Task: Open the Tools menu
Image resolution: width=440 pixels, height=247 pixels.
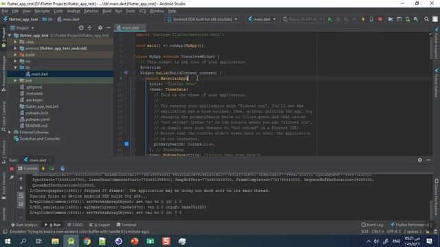Action: (x=130, y=11)
